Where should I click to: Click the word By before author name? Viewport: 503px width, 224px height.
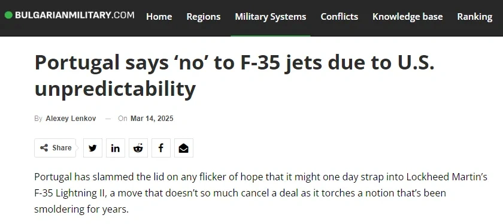point(38,119)
